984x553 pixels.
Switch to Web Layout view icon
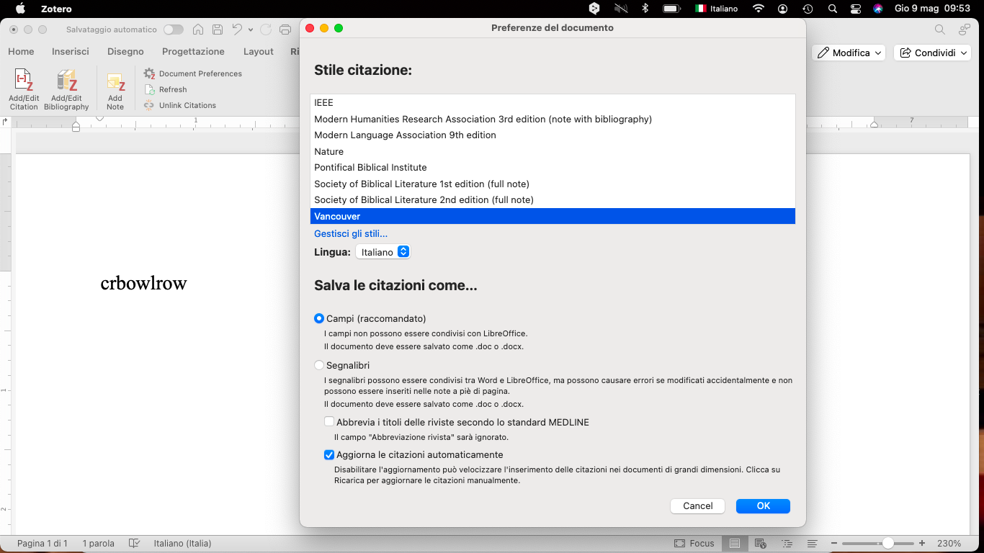[x=761, y=544]
